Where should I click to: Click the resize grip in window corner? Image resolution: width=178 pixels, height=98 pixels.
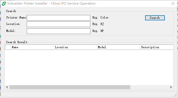click(x=175, y=95)
